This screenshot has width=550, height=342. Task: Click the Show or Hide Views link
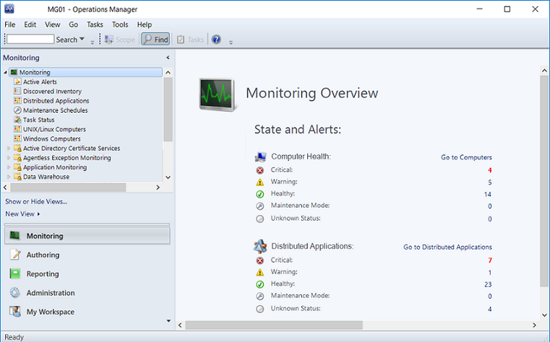pos(36,201)
